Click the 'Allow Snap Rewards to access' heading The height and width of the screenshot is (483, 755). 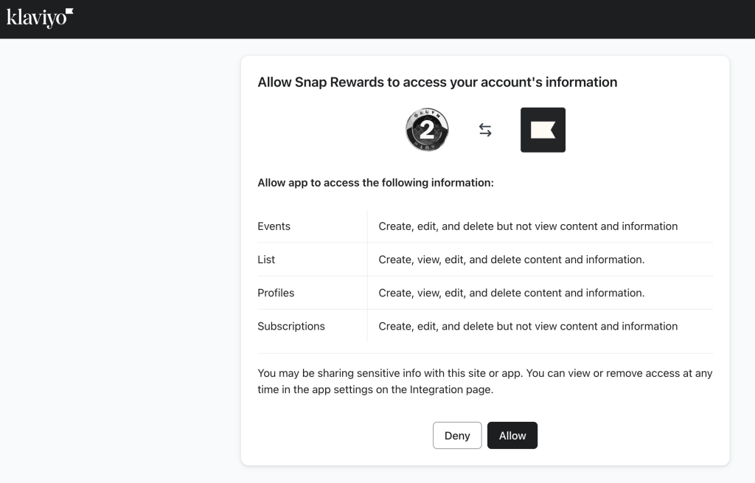pyautogui.click(x=437, y=82)
